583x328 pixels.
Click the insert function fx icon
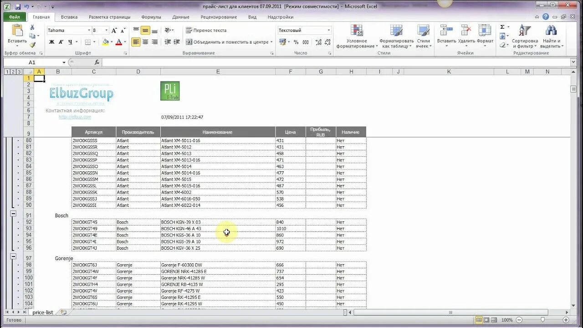(x=97, y=62)
